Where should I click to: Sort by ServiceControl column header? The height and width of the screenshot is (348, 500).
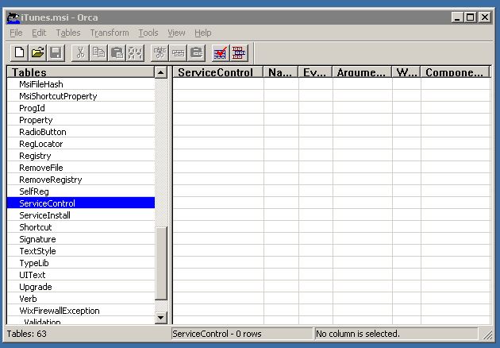pos(217,72)
